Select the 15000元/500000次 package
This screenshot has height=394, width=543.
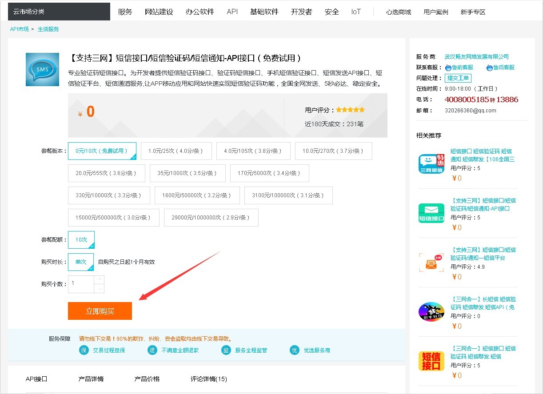click(x=113, y=218)
